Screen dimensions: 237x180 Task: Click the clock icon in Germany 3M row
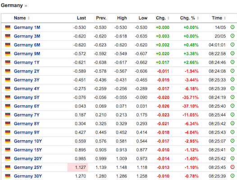click(x=232, y=36)
